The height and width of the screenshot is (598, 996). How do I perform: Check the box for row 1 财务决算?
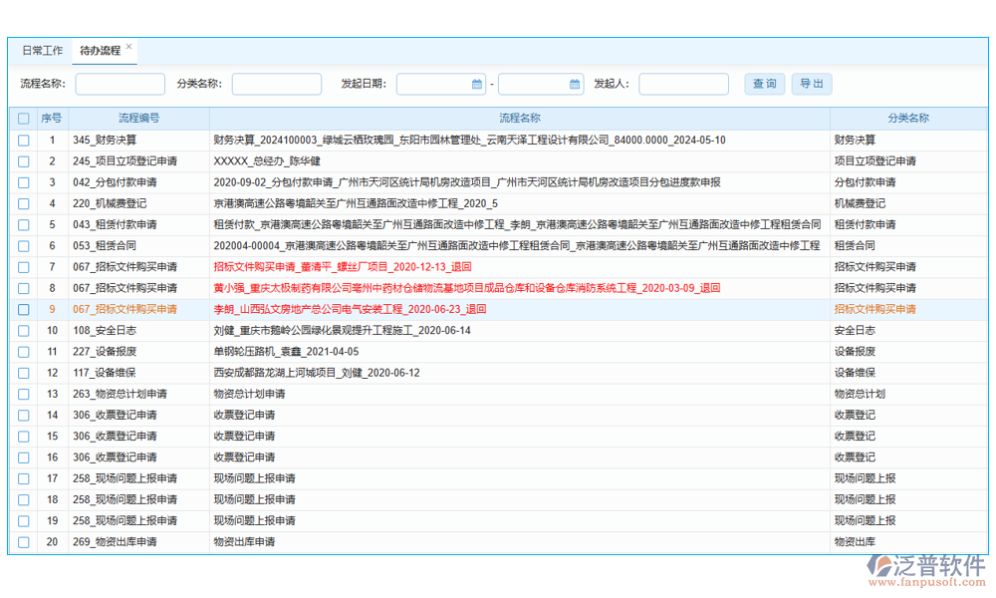pyautogui.click(x=23, y=141)
